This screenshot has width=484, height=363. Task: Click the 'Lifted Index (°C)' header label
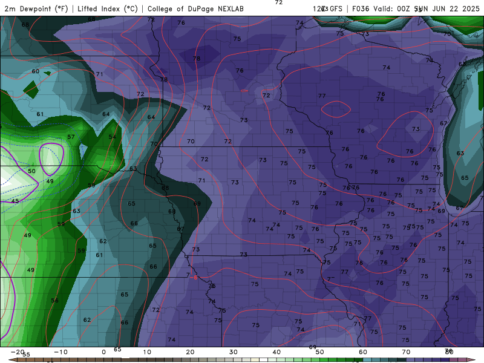pyautogui.click(x=108, y=8)
